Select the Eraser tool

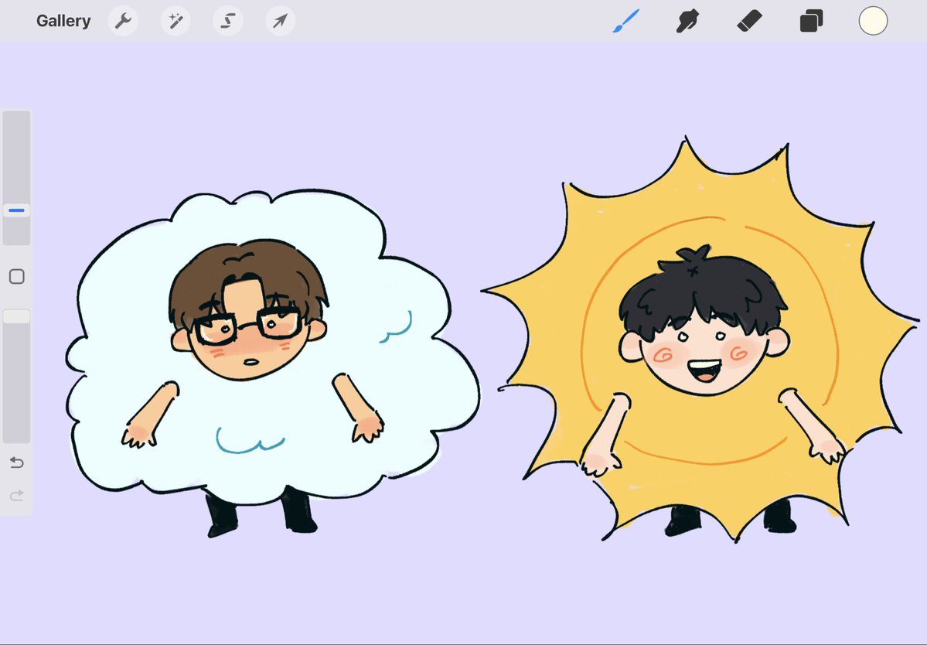tap(748, 21)
